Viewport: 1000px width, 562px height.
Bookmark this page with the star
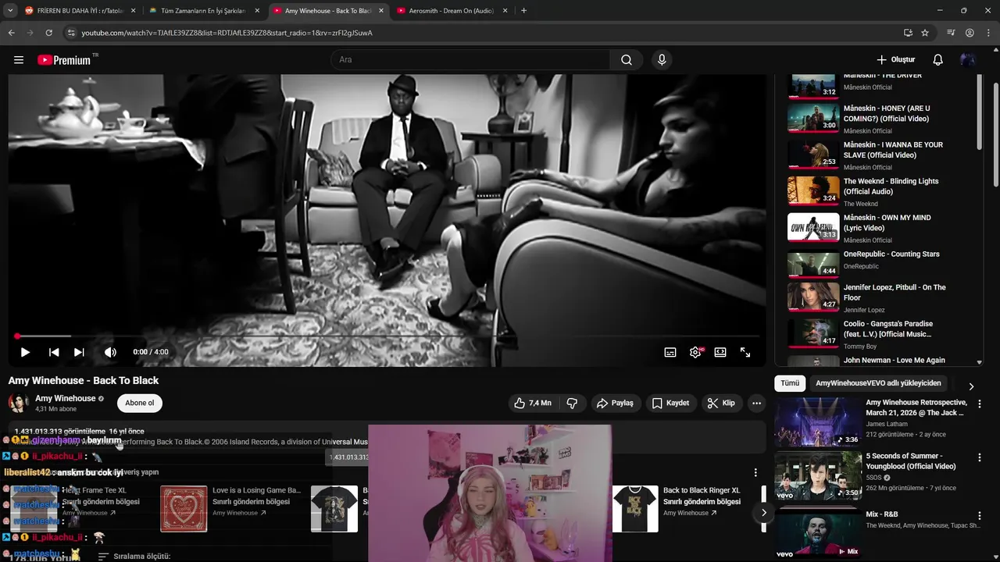pos(925,33)
